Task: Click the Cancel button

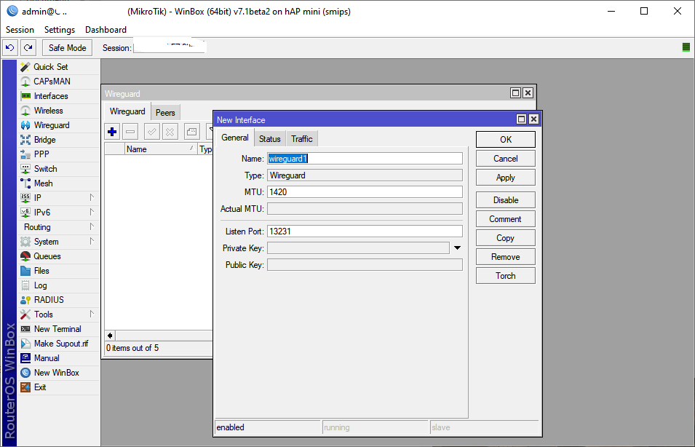Action: (506, 159)
